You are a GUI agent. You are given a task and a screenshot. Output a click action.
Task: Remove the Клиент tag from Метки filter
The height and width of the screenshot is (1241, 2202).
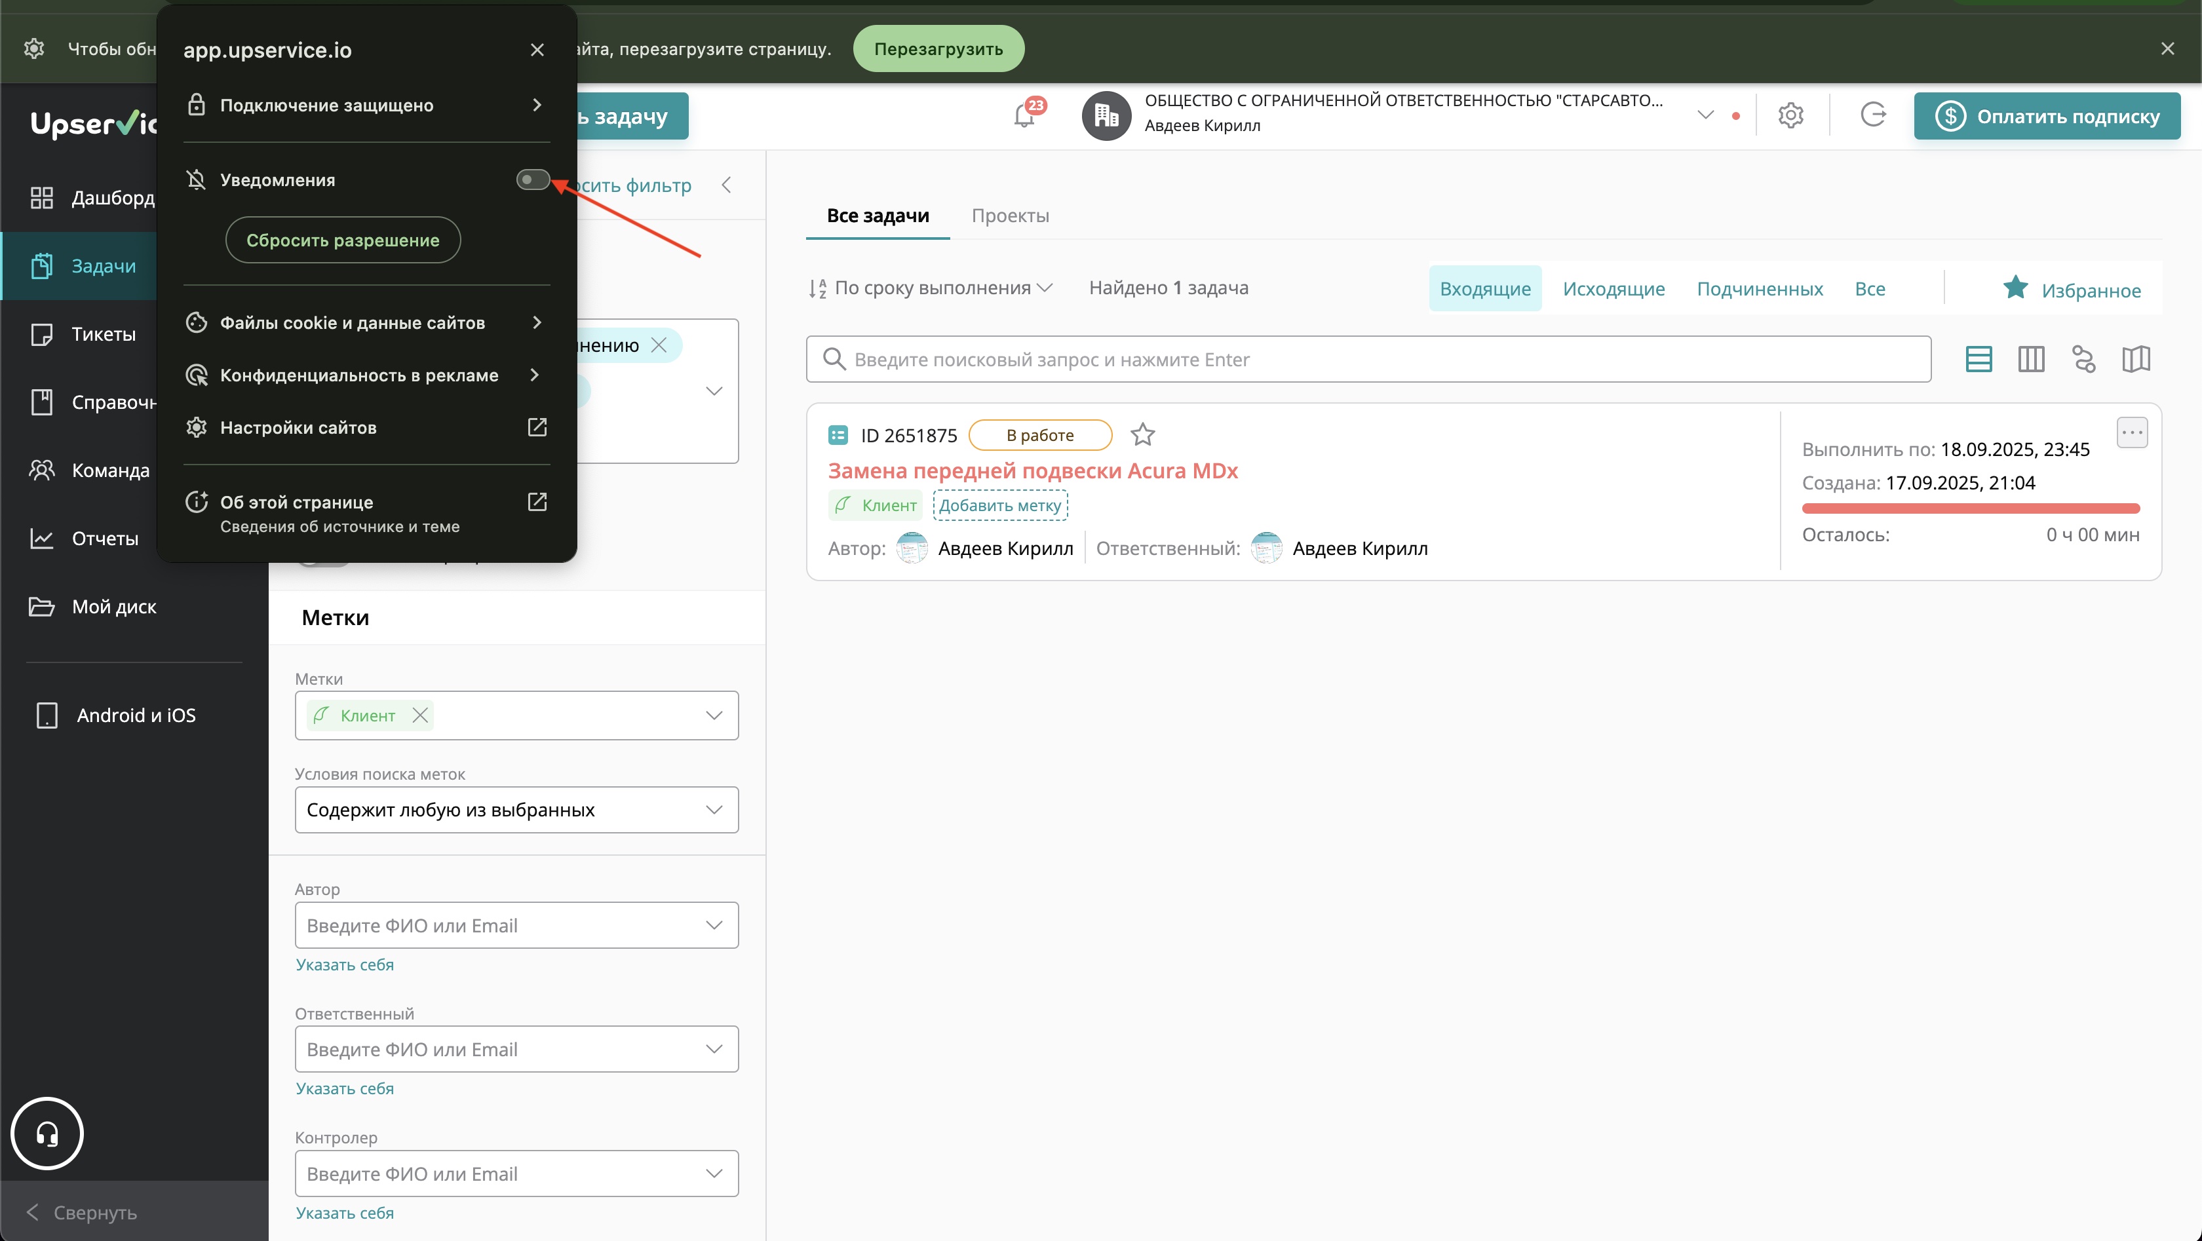pyautogui.click(x=419, y=716)
